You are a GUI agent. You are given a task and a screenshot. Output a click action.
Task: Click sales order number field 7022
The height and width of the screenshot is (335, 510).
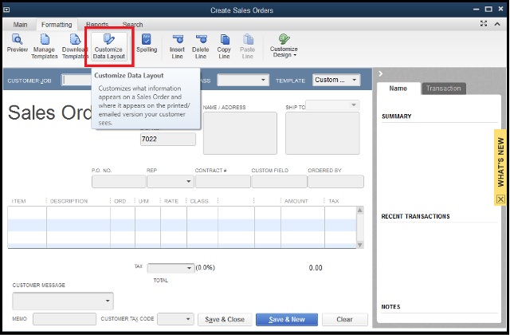(168, 139)
